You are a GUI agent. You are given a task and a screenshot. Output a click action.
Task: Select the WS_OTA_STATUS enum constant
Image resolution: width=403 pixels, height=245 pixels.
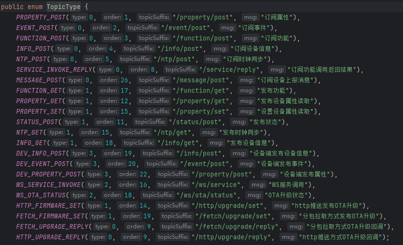41,195
